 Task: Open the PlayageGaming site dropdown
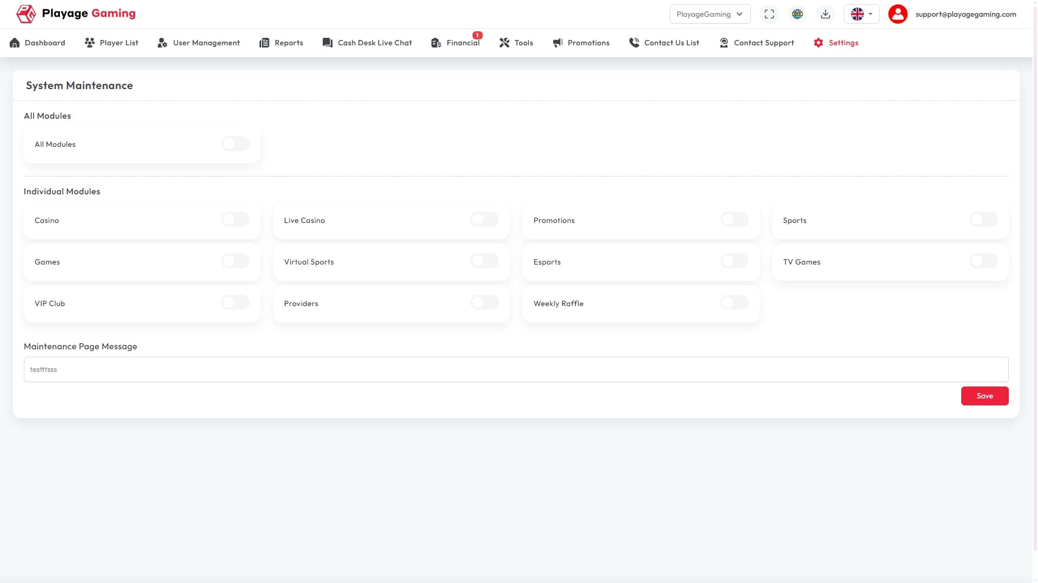tap(710, 14)
